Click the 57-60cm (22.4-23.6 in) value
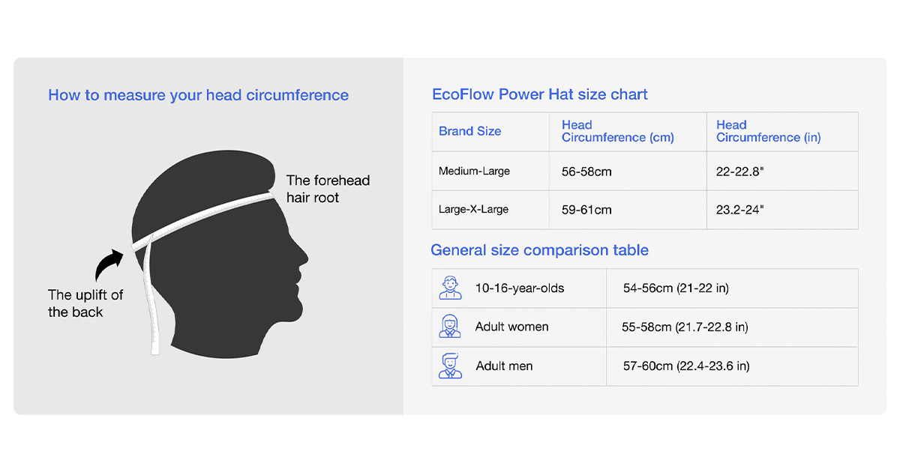900x472 pixels. coord(686,366)
